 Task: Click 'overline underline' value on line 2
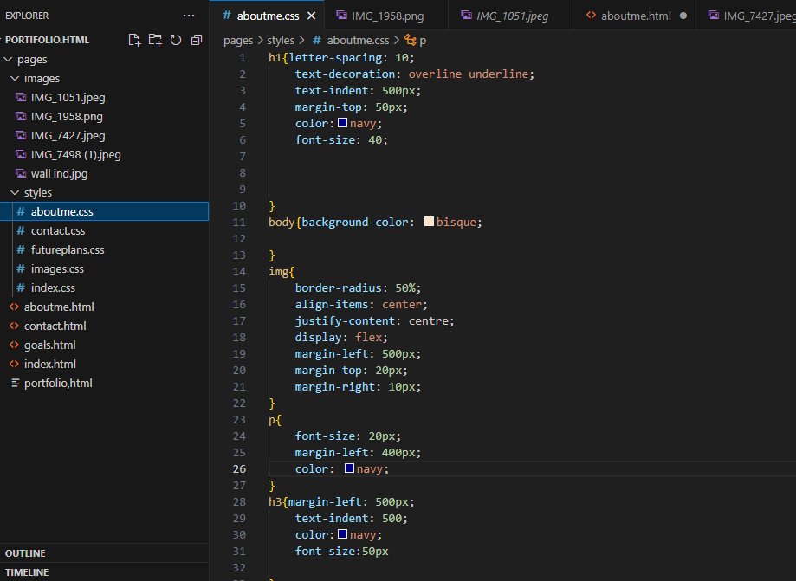[x=468, y=74]
